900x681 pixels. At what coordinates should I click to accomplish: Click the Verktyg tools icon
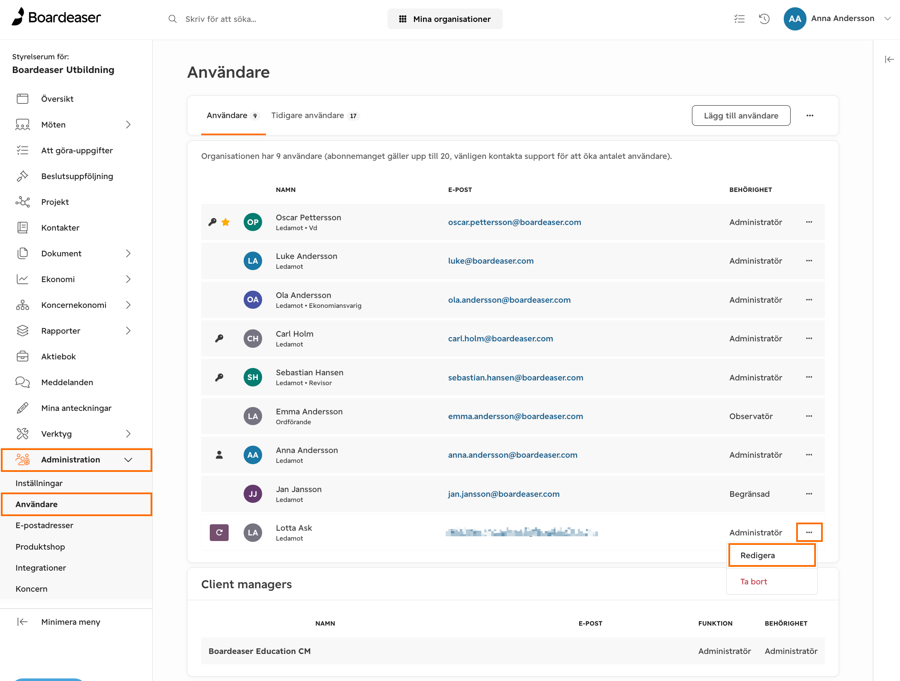[x=22, y=434]
